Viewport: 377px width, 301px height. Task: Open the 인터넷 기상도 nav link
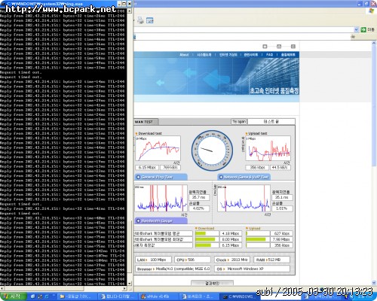[228, 55]
